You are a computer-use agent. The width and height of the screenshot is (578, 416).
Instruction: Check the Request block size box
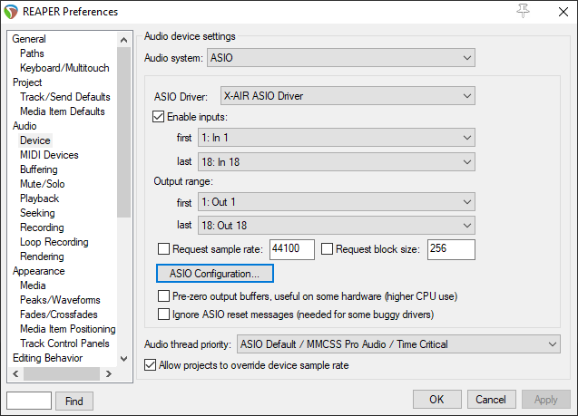(328, 249)
